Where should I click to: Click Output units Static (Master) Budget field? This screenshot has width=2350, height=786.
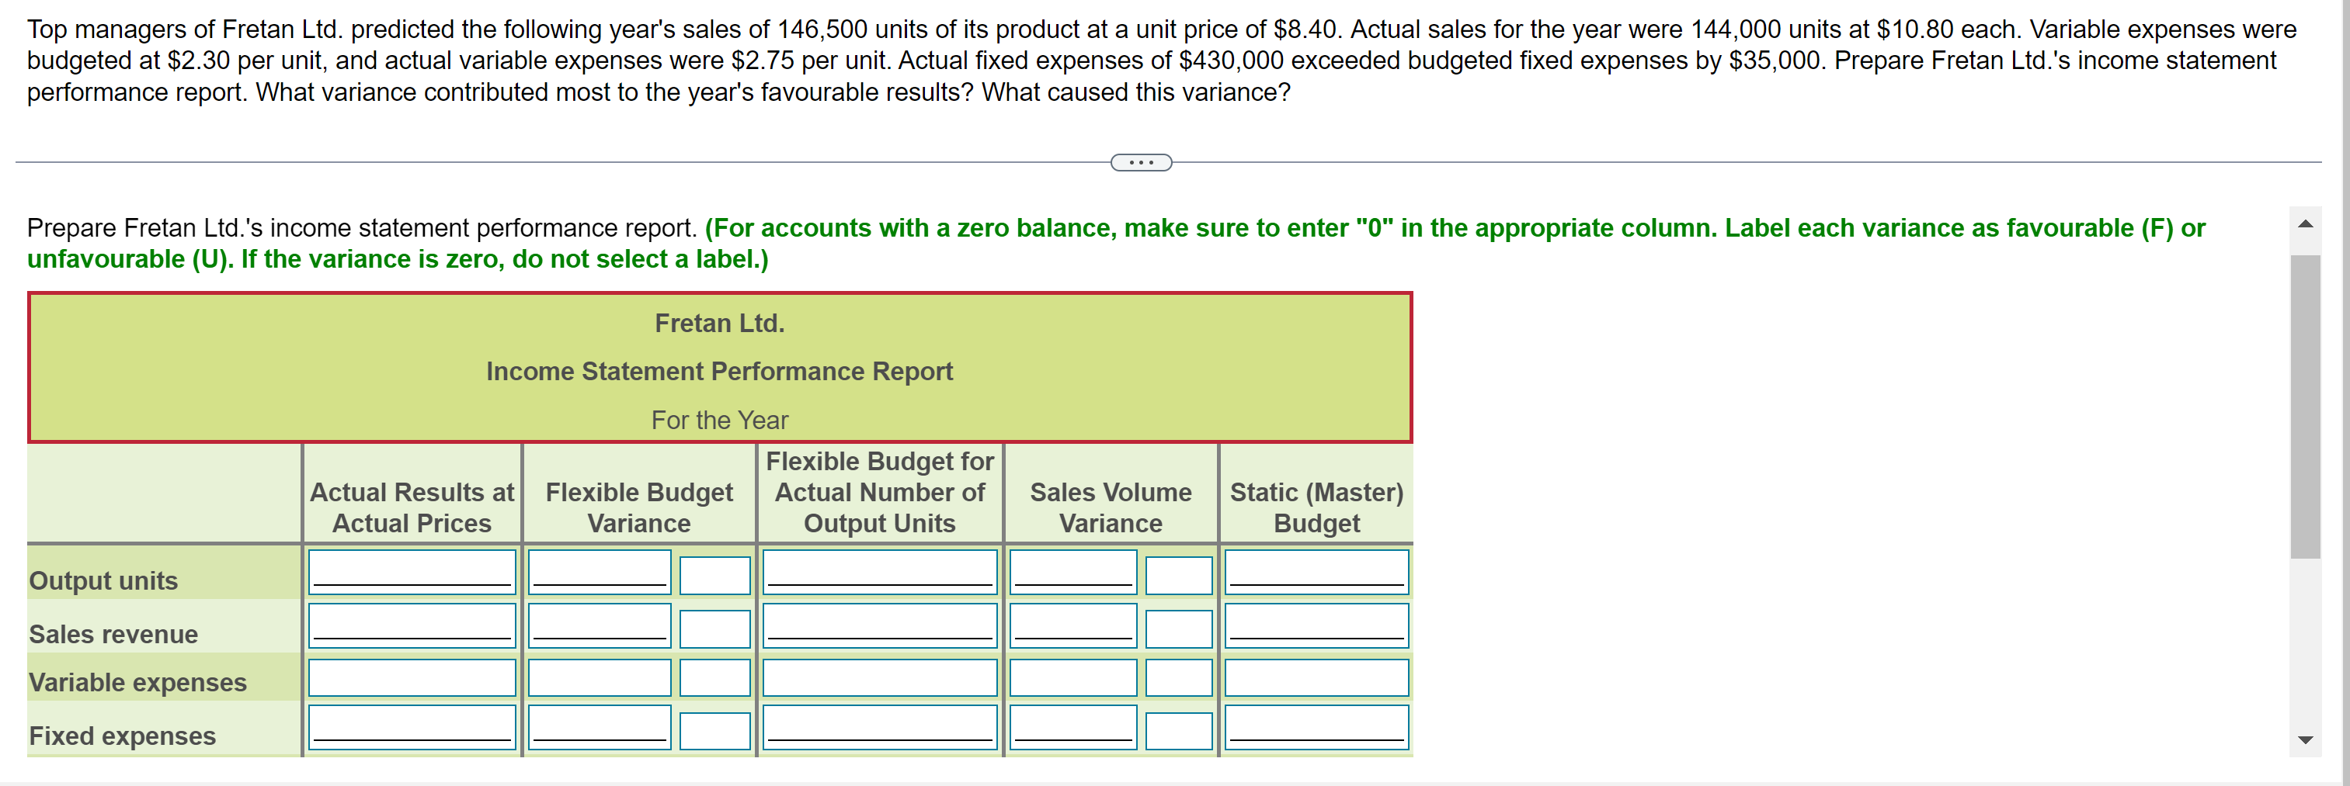pyautogui.click(x=1316, y=572)
